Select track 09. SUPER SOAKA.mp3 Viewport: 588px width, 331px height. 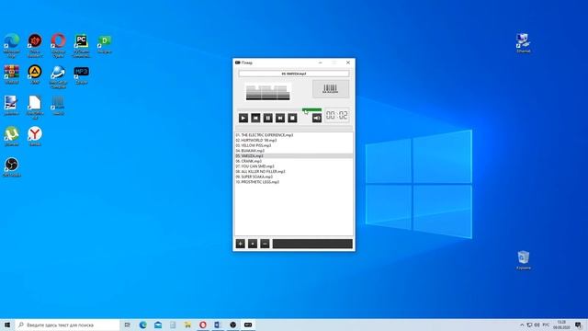click(x=294, y=177)
